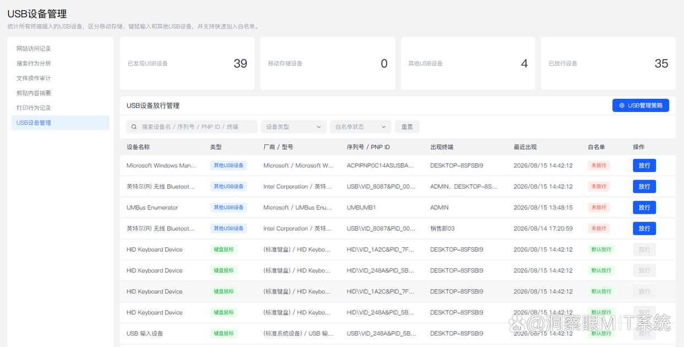Go to 网站访问记录 in sidebar

pos(61,48)
